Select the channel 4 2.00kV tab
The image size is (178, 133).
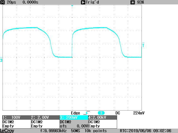coord(103,117)
